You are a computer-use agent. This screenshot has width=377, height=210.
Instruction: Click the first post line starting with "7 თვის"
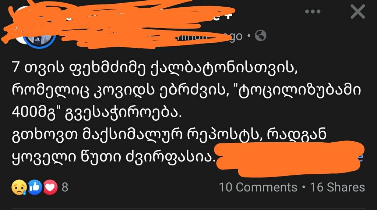[155, 68]
